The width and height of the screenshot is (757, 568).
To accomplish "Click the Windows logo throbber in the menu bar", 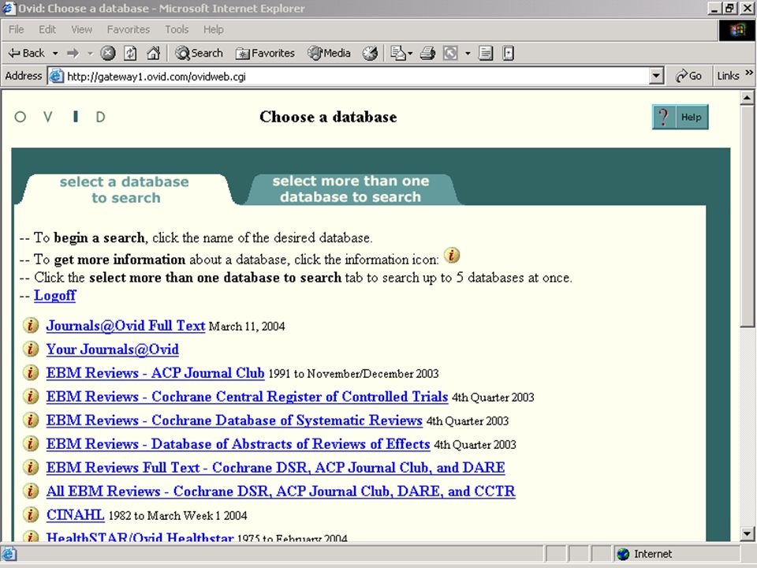I will coord(736,31).
